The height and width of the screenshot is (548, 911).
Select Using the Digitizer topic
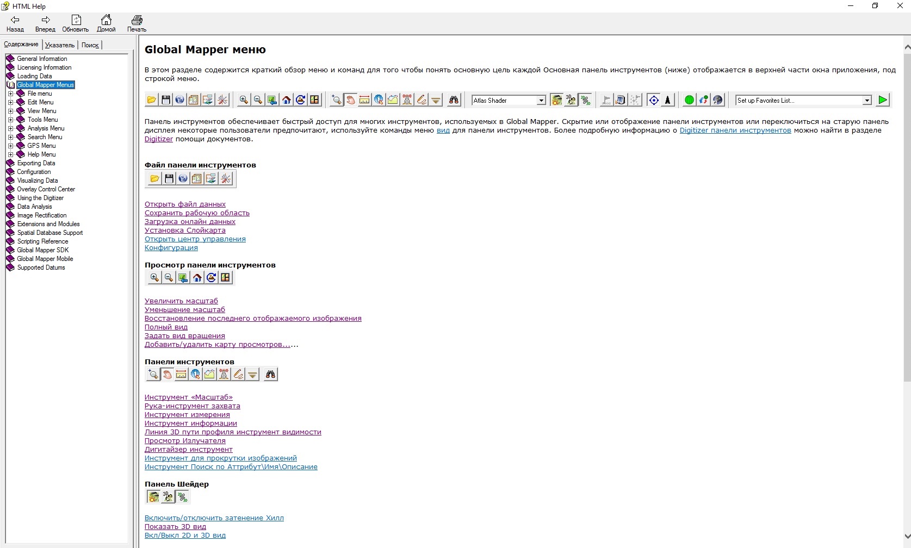tap(40, 198)
